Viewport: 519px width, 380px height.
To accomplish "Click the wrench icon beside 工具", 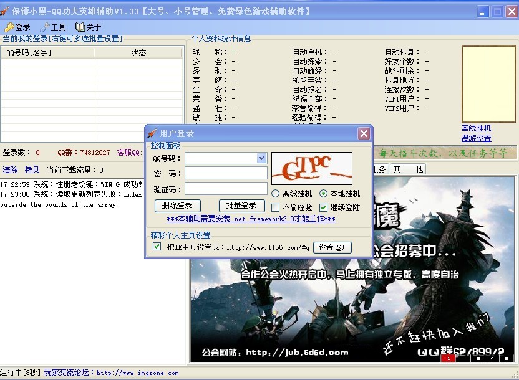I will 45,27.
